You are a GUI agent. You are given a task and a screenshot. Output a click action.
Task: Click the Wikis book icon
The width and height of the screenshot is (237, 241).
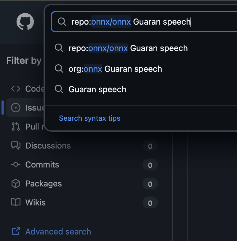coord(16,203)
